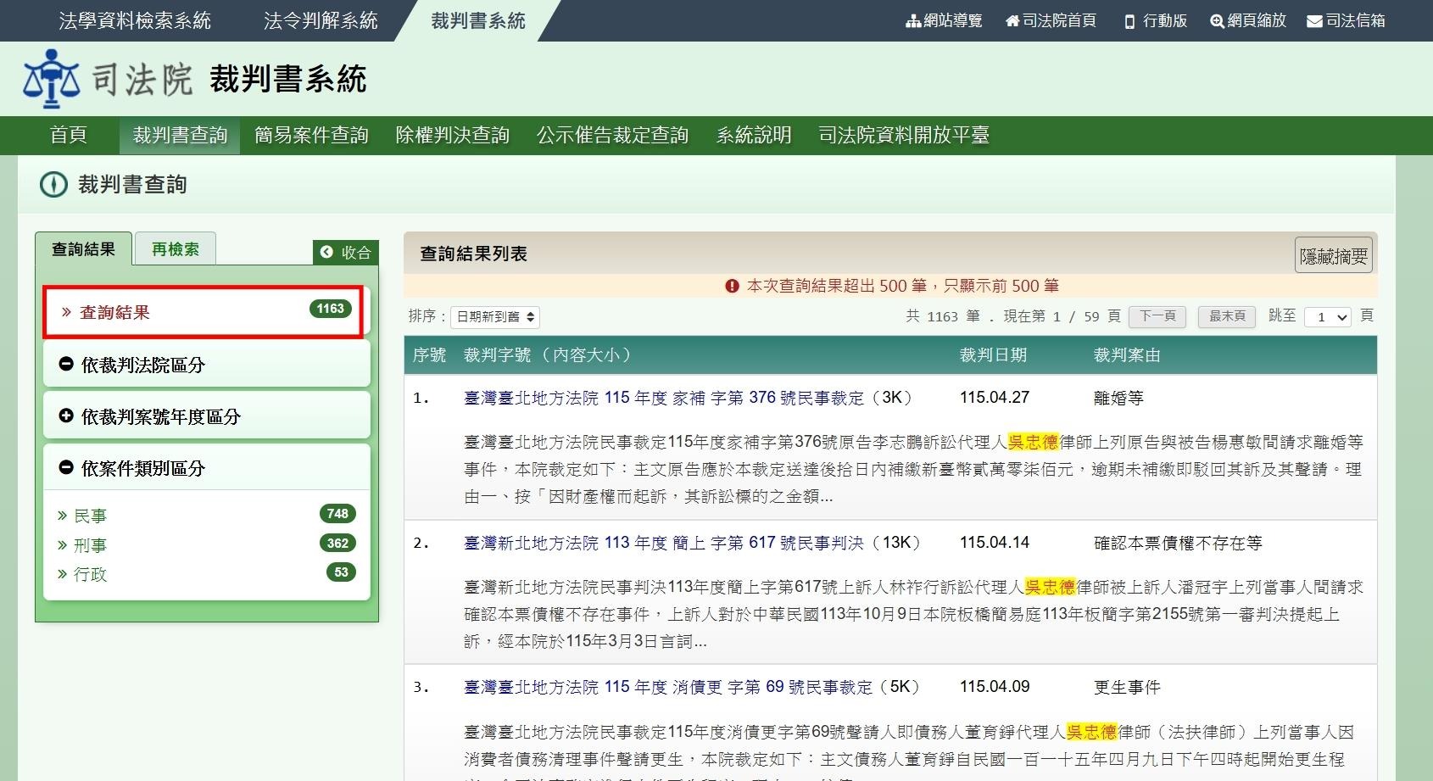The width and height of the screenshot is (1433, 781).
Task: Open 裁判書查詢 menu item
Action: coord(180,135)
